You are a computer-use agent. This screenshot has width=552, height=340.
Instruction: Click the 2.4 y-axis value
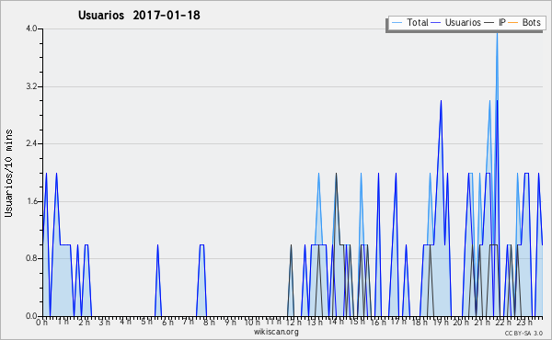point(31,143)
